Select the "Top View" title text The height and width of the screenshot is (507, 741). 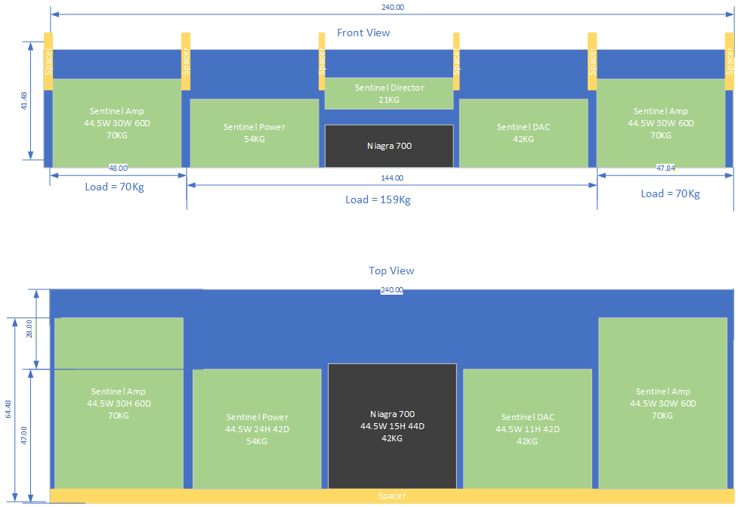pyautogui.click(x=391, y=271)
